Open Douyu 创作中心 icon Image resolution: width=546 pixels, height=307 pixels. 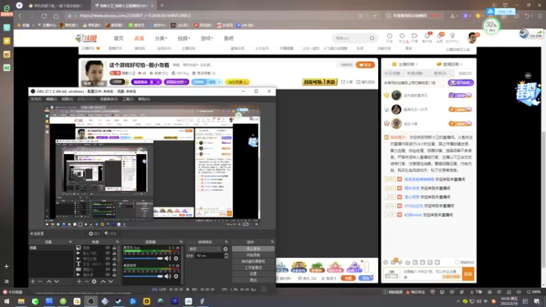tap(452, 38)
